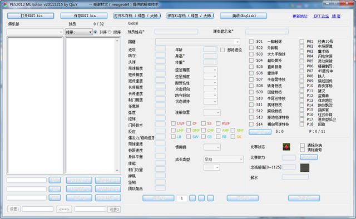Check the CMF position checkbox
The height and width of the screenshot is (219, 356).
(x=204, y=130)
